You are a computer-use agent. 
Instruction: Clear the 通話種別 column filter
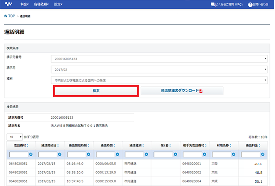(146, 154)
